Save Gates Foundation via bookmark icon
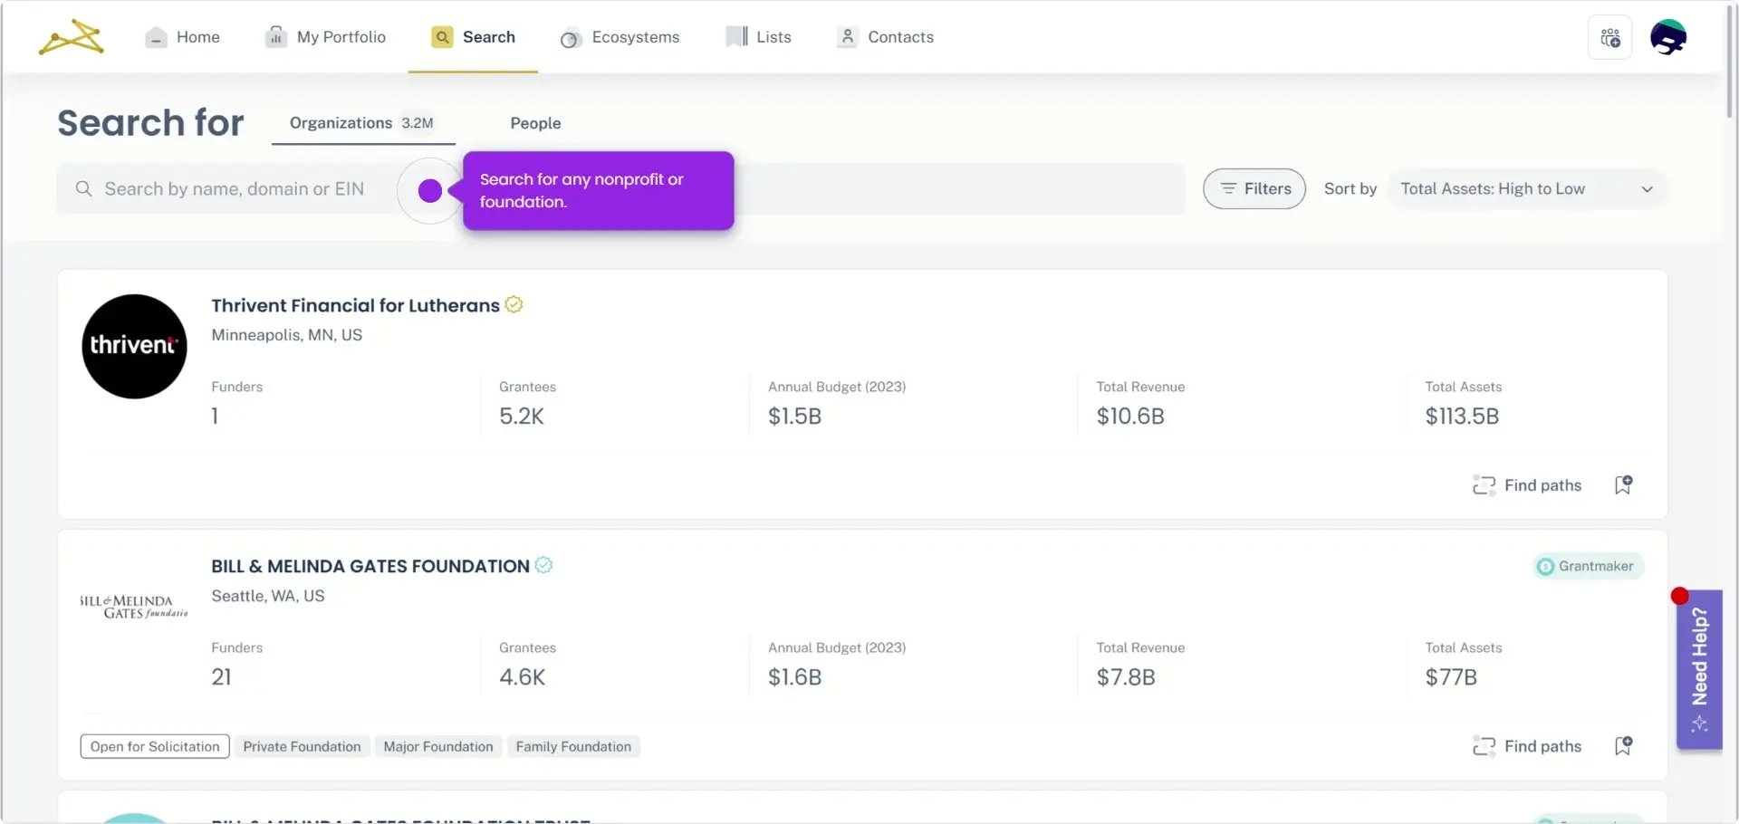 pos(1623,746)
